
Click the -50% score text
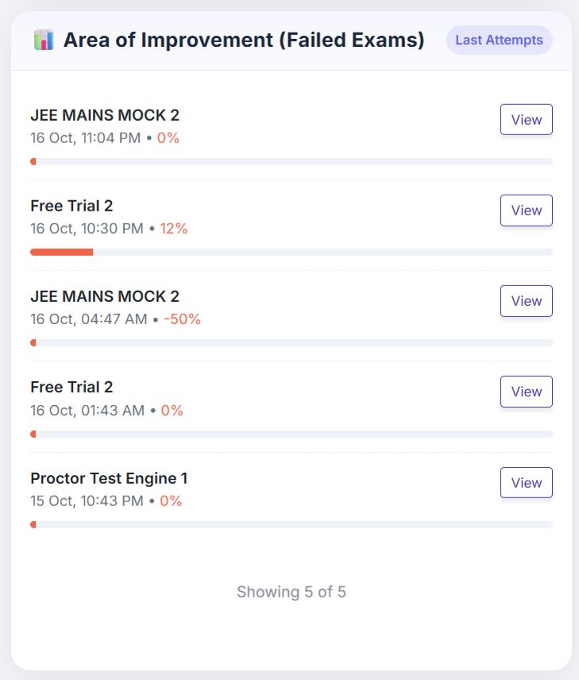[x=182, y=319]
